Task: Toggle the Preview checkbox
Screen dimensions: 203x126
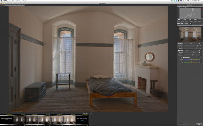Action: point(180,124)
